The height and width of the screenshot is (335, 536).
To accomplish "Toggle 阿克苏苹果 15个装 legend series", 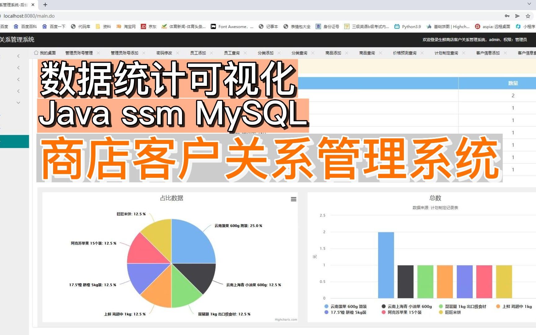I will point(402,312).
